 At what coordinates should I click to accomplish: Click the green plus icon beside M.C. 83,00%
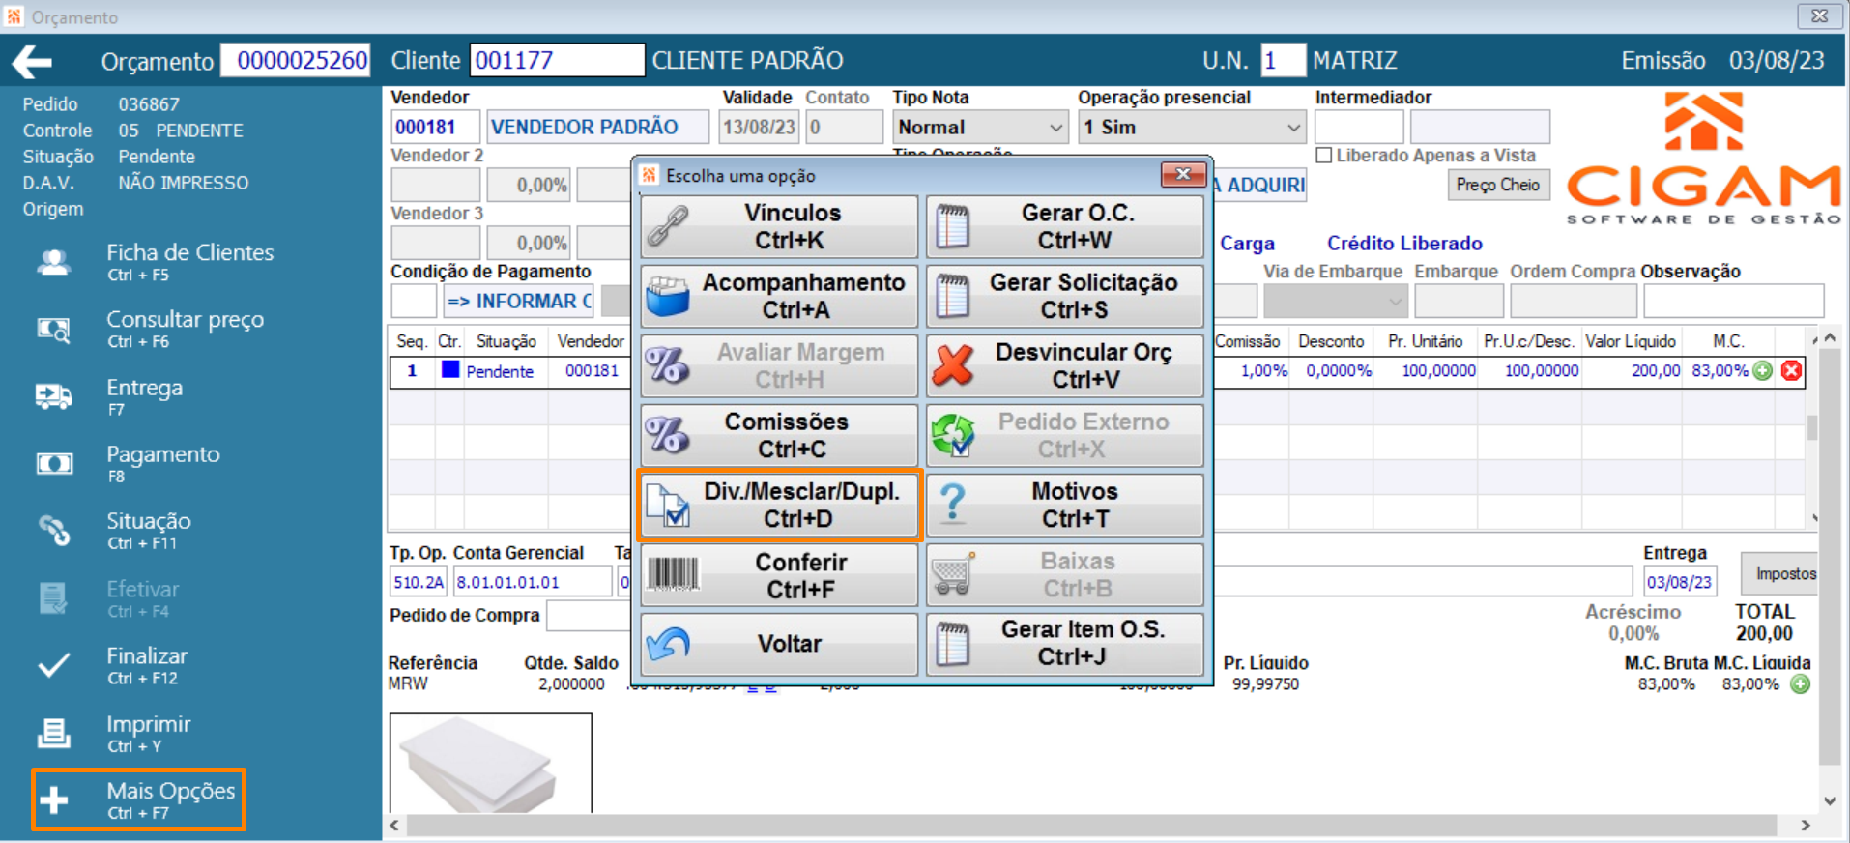[1763, 371]
